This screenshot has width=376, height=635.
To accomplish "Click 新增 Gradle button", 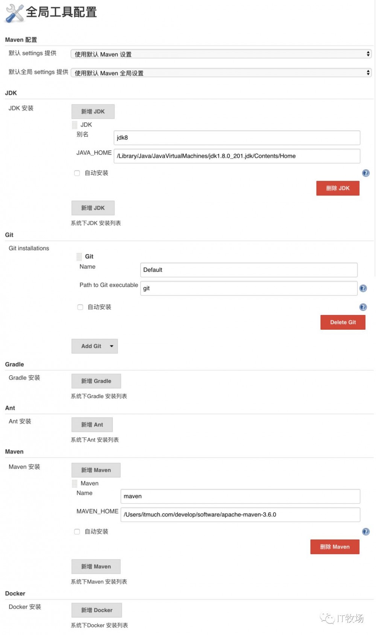I will pyautogui.click(x=96, y=381).
